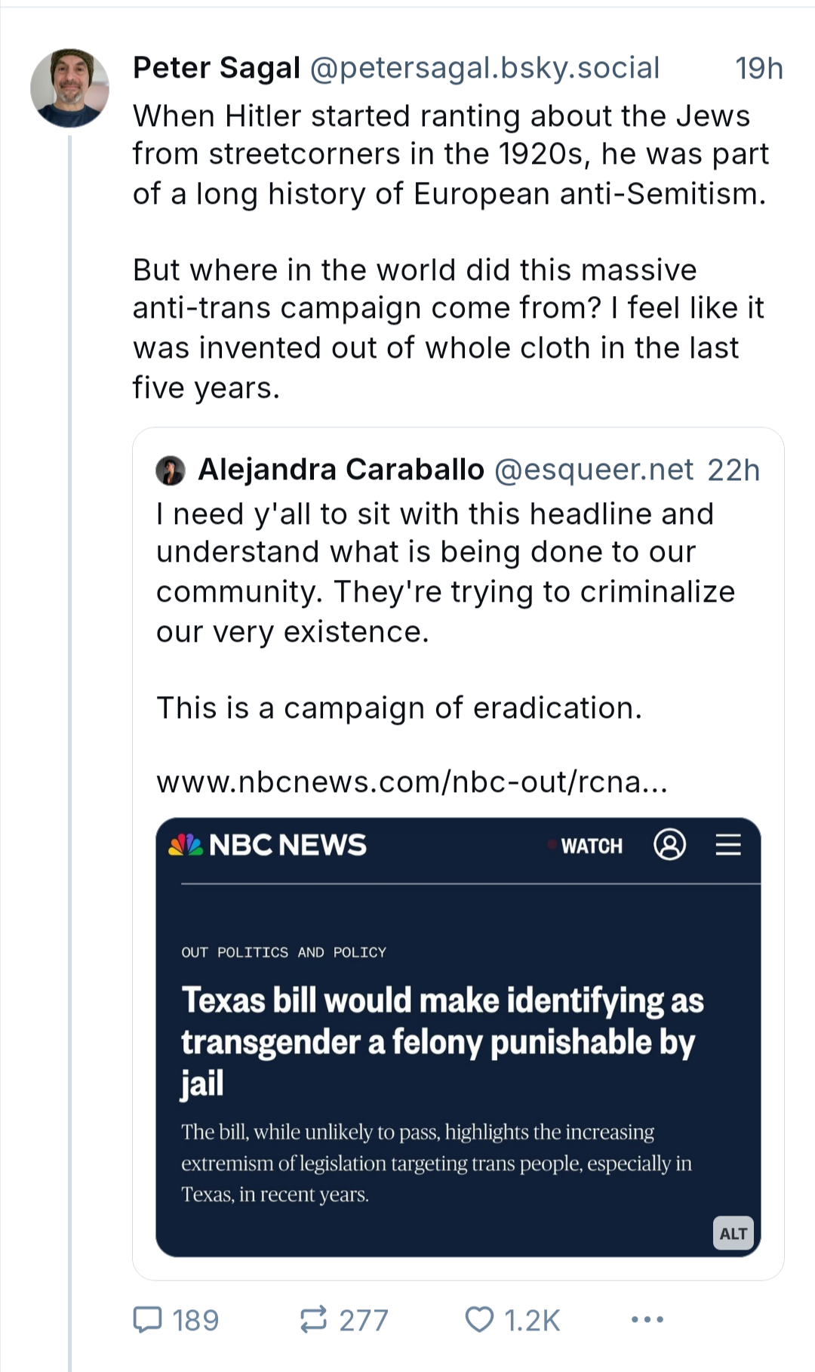The width and height of the screenshot is (815, 1372).
Task: Click the repost arrows icon
Action: [x=313, y=1319]
